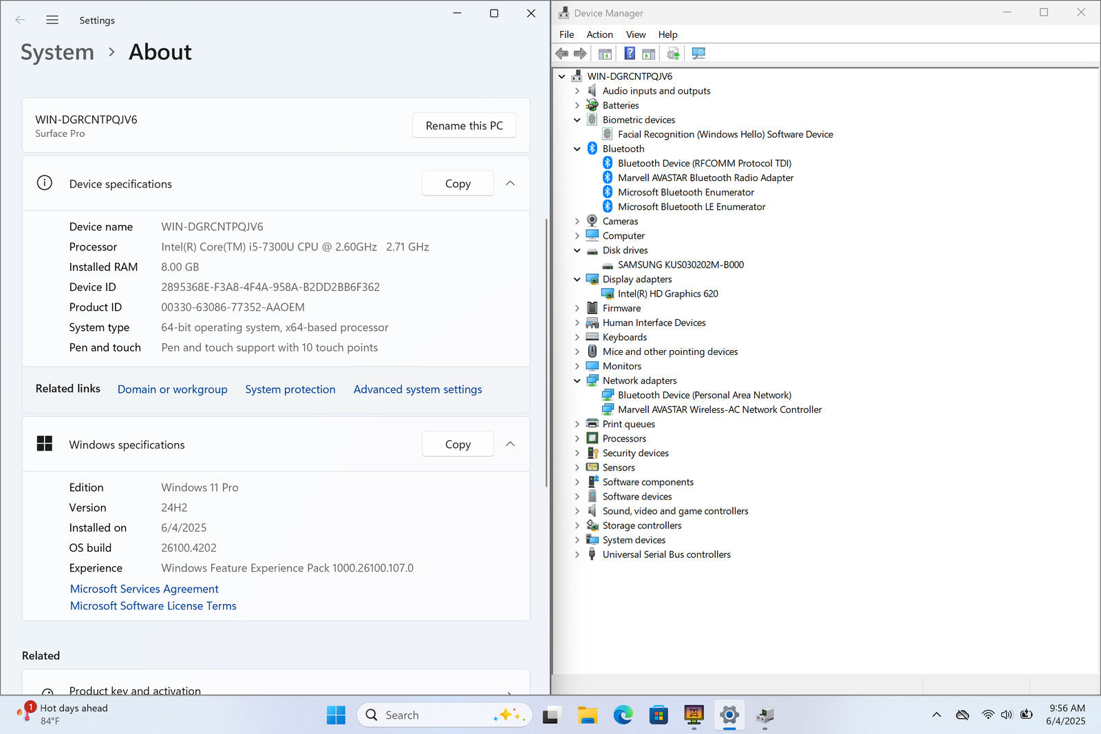Expand the Processors node

(x=577, y=438)
